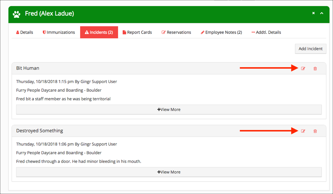Select the 1:15 pm timestamp line
This screenshot has width=333, height=194.
(66, 82)
